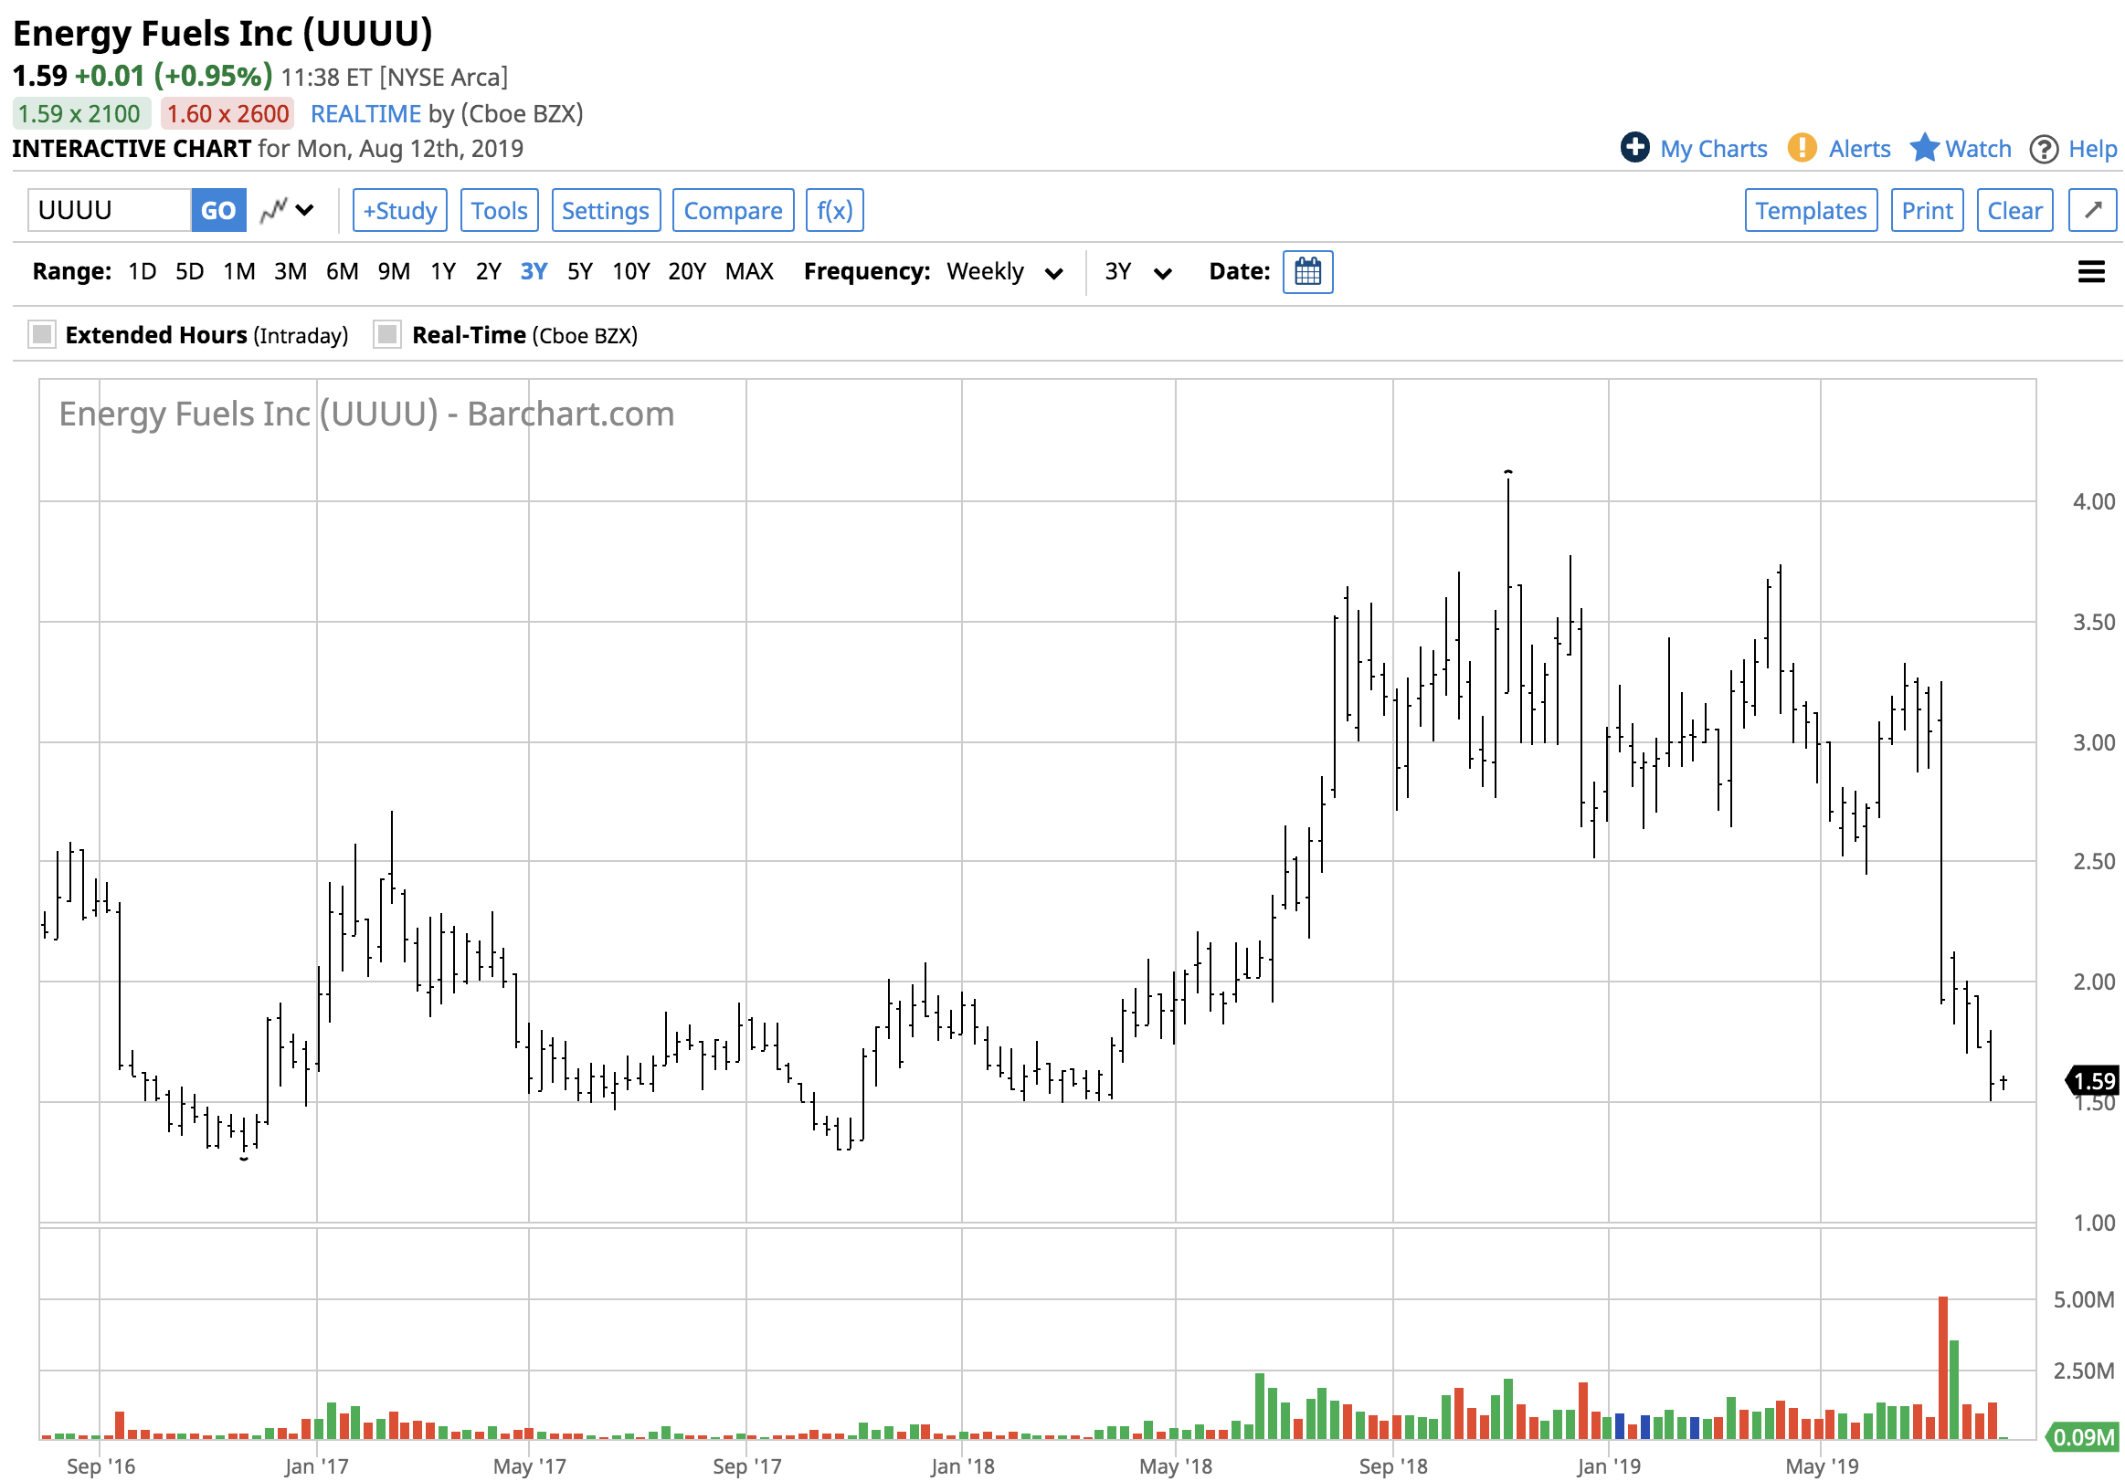
Task: Expand the Frequency Weekly dropdown
Action: pos(1004,272)
